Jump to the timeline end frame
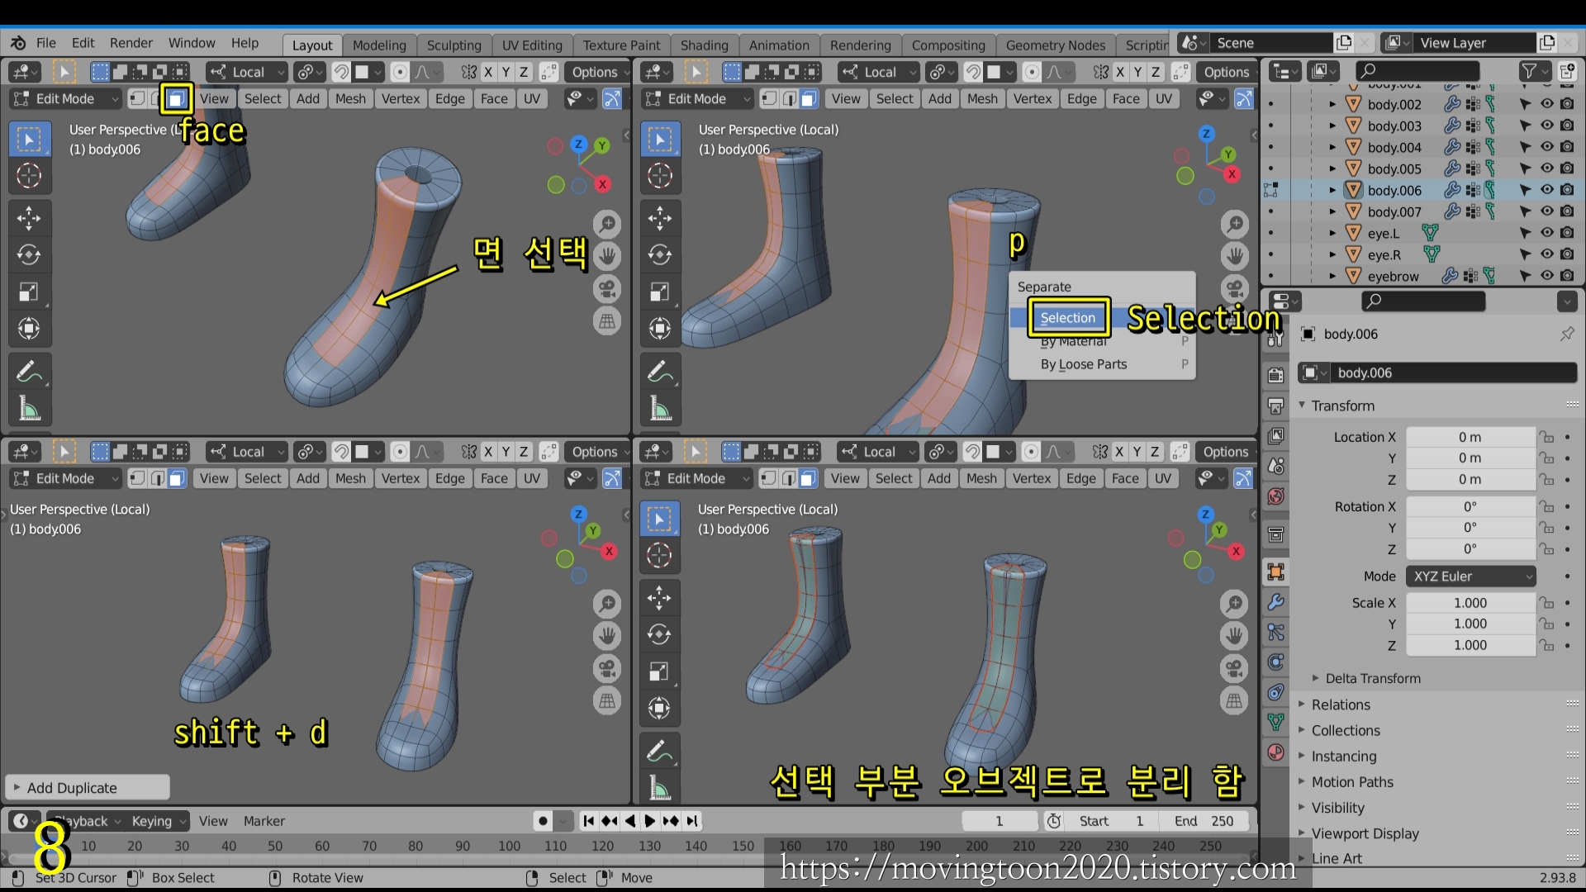This screenshot has width=1586, height=892. coord(692,821)
